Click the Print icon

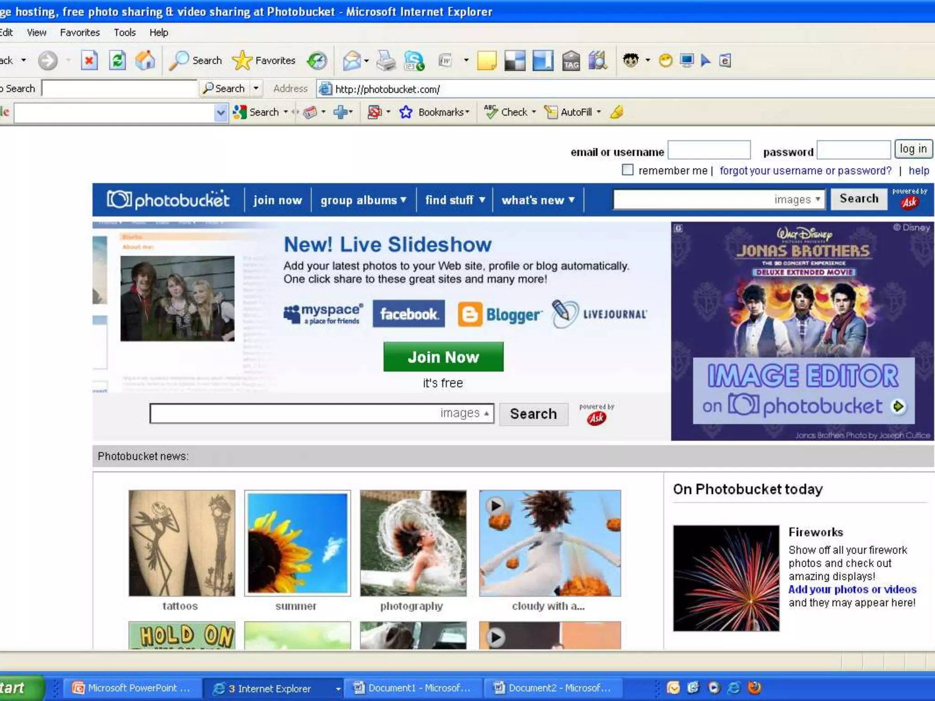(x=386, y=60)
